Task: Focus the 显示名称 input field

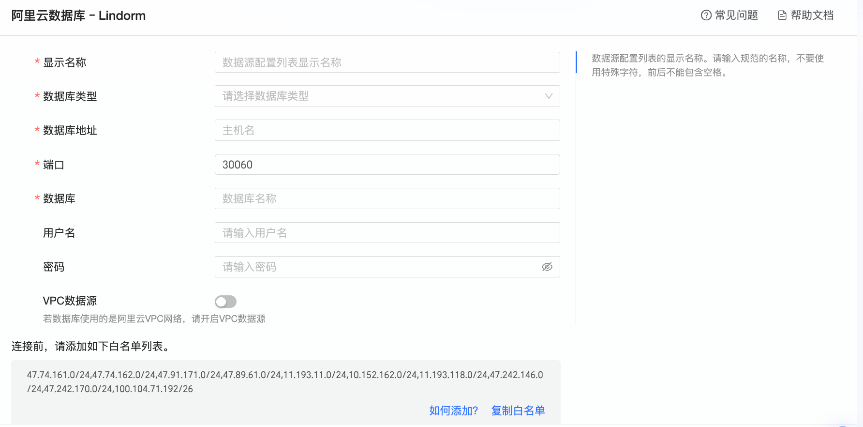Action: [387, 62]
